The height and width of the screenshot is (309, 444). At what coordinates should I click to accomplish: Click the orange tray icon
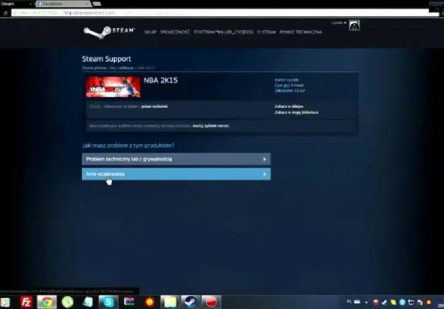point(429,302)
